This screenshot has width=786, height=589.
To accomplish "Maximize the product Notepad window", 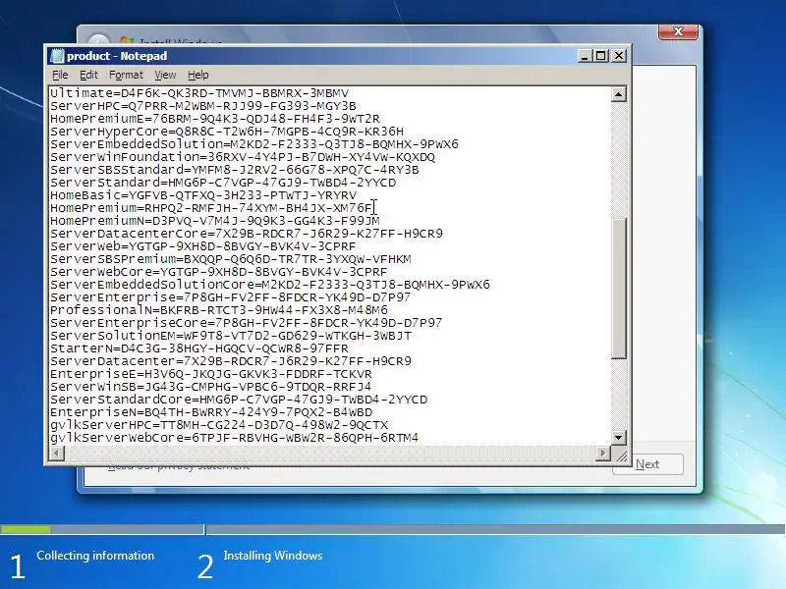I will [x=600, y=56].
